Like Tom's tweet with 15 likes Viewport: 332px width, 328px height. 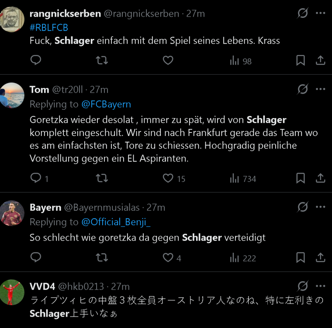168,178
